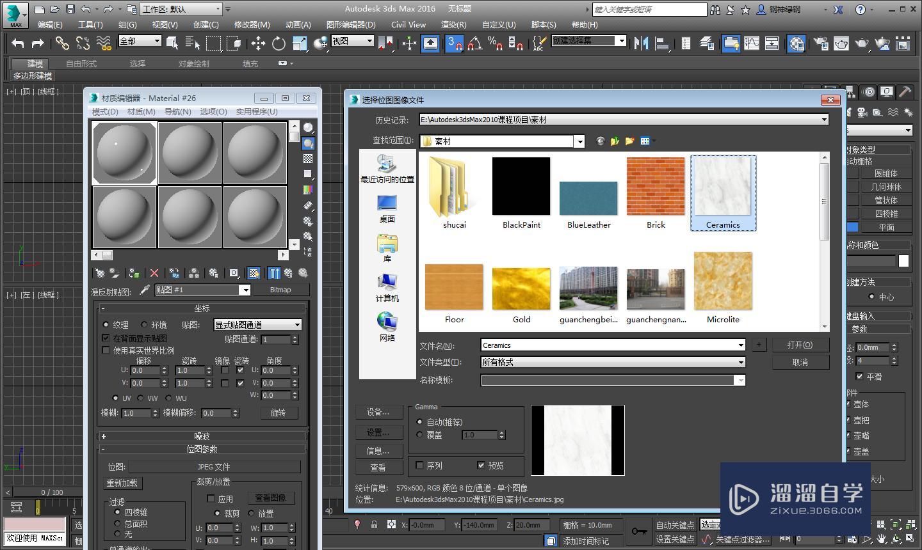Screen dimensions: 922x550
Task: Toggle the Angle Snap tool
Action: (x=474, y=43)
